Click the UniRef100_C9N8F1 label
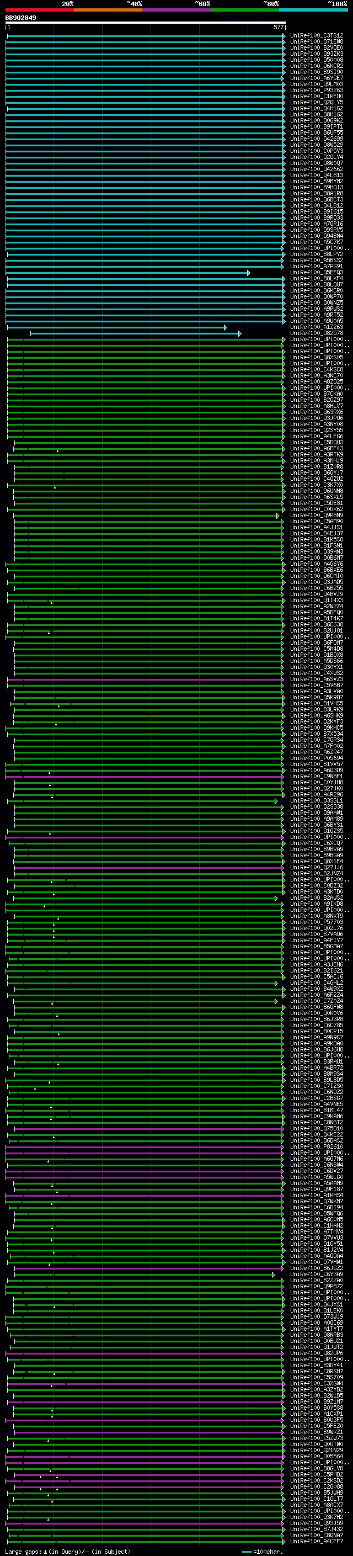The width and height of the screenshot is (353, 1556). [317, 776]
